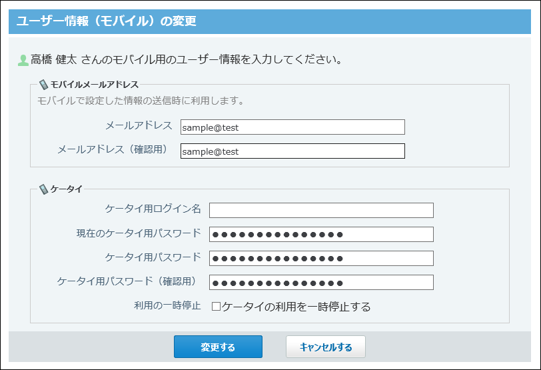Image resolution: width=541 pixels, height=370 pixels.
Task: Click the キャンセルする button
Action: click(326, 347)
